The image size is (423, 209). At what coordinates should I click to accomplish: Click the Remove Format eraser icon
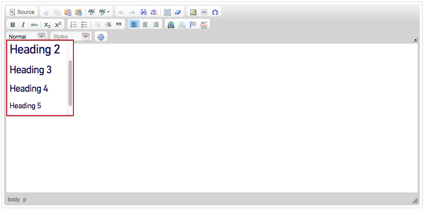point(177,12)
